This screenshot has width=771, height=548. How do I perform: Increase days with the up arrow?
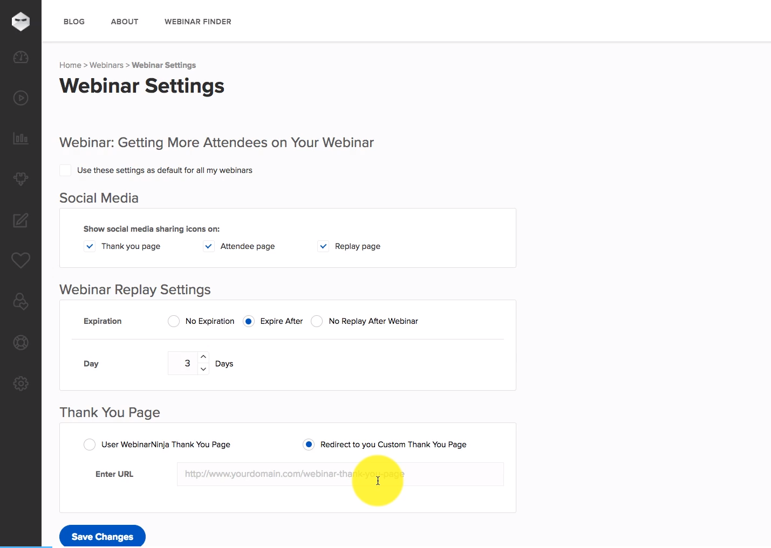pos(203,357)
